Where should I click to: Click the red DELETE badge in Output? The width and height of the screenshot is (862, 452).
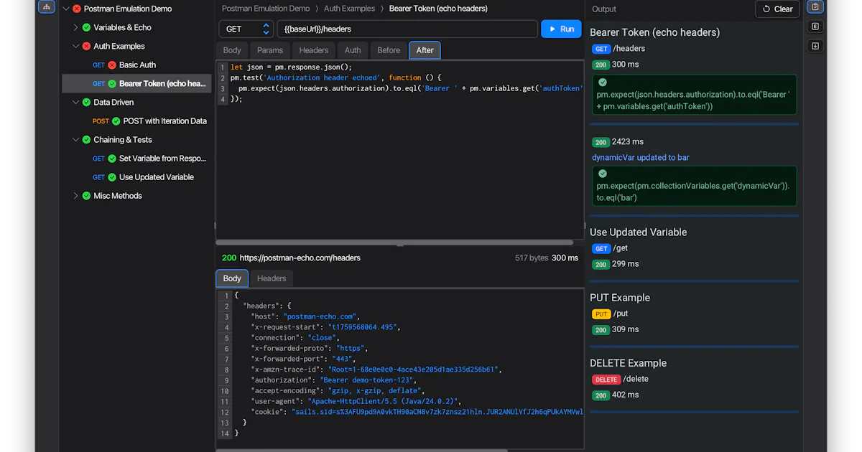(x=606, y=380)
